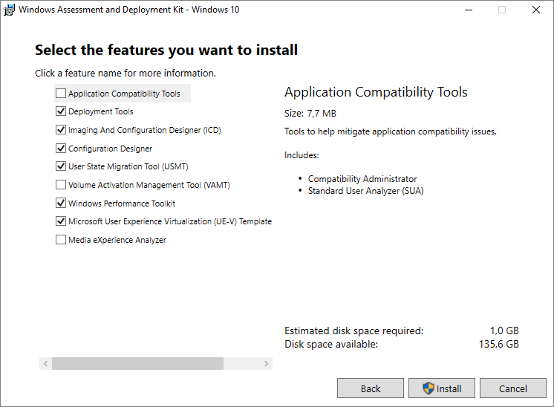
Task: Disable the Configuration Designer checkbox
Action: 61,149
